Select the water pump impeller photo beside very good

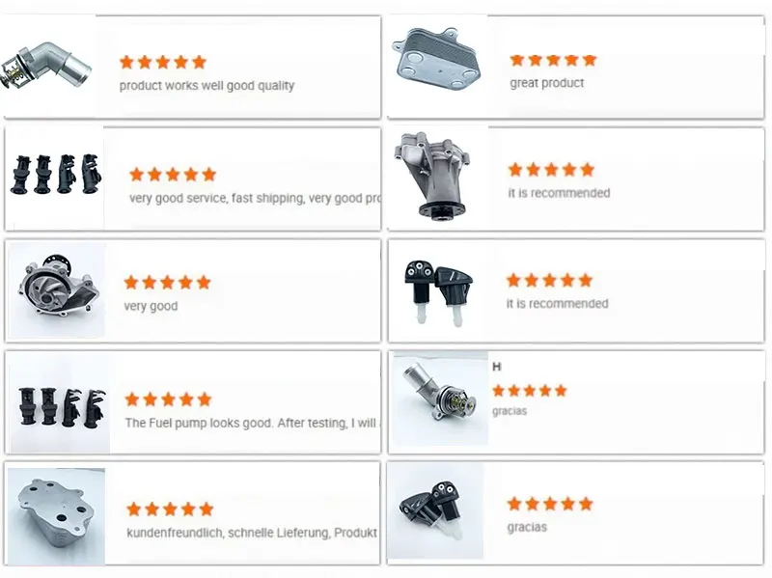[x=57, y=289]
